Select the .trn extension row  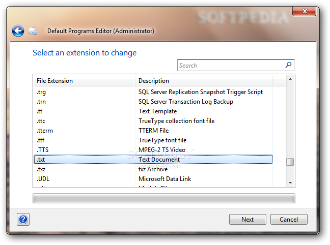[x=153, y=102]
